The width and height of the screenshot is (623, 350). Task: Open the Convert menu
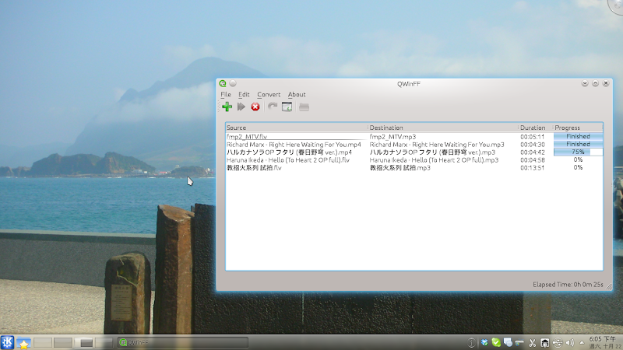click(269, 95)
